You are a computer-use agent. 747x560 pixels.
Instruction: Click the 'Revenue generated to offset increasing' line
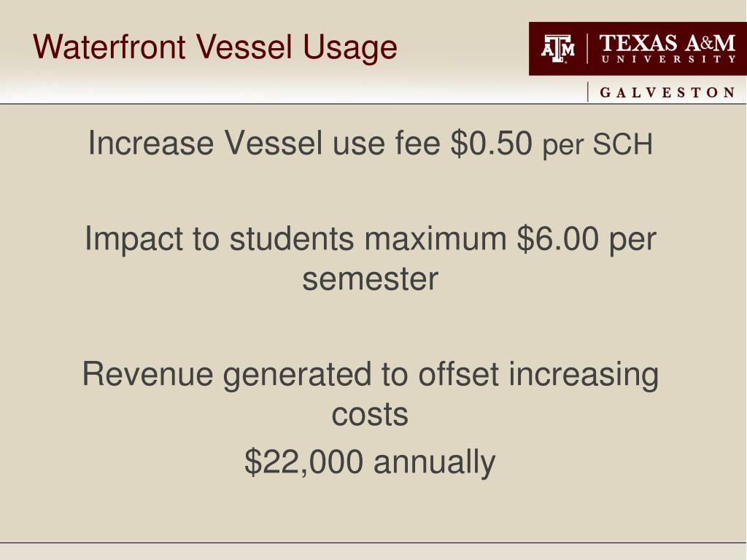click(x=370, y=376)
